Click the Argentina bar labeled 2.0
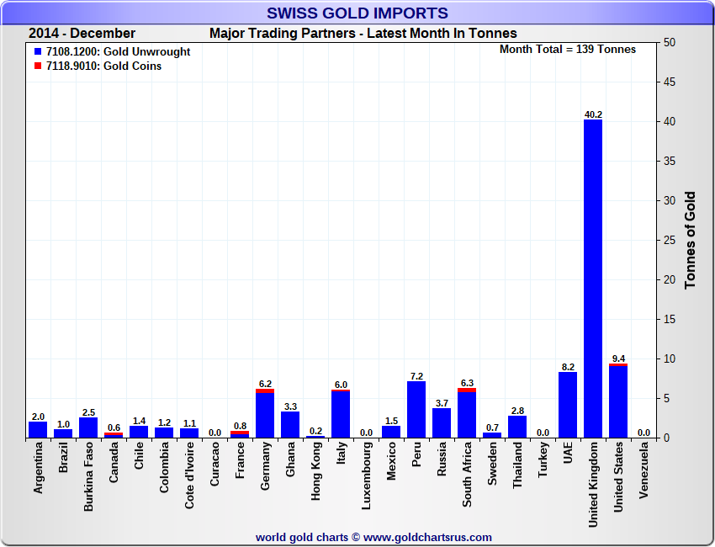The width and height of the screenshot is (715, 547). coord(38,430)
